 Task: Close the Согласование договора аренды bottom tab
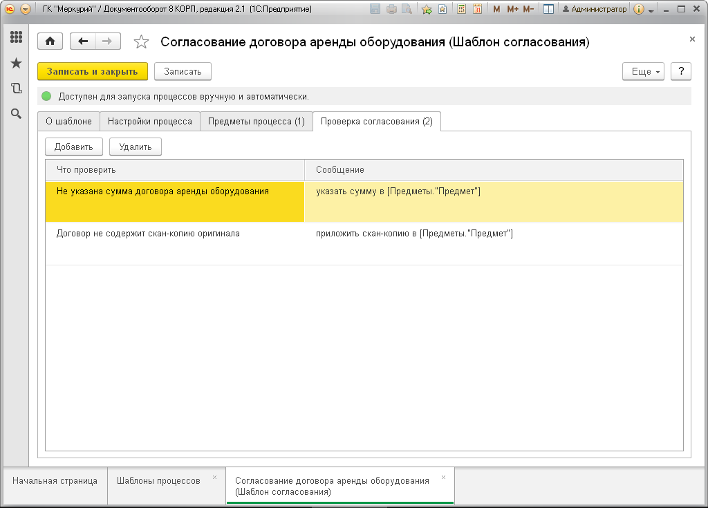(443, 478)
